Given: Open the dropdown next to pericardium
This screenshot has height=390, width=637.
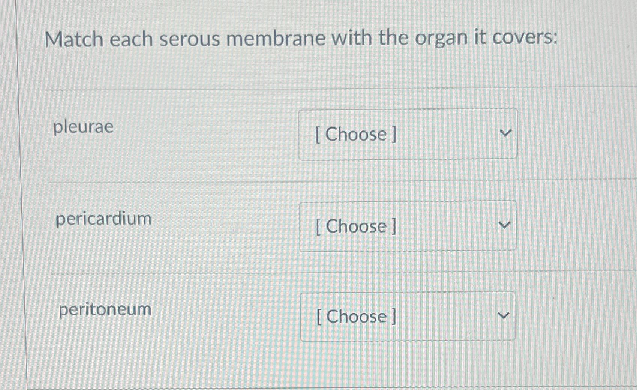Looking at the screenshot, I should click(409, 226).
